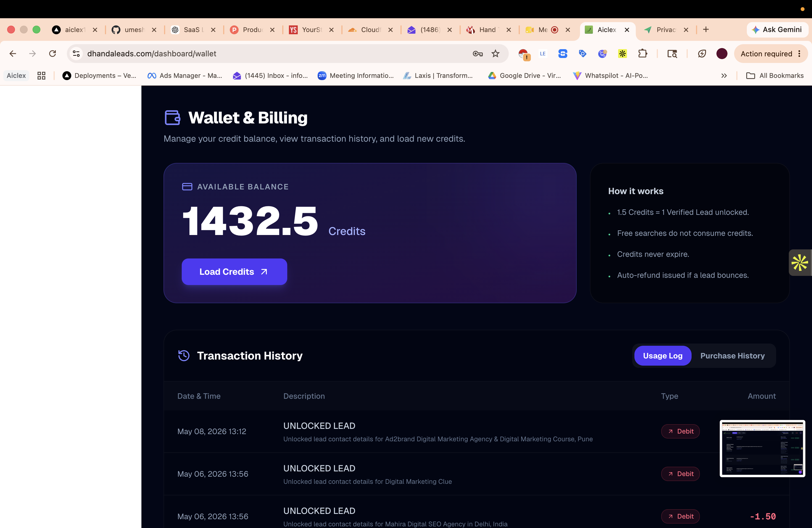Click the Action required button
Screen dimensions: 812x528
coord(771,54)
